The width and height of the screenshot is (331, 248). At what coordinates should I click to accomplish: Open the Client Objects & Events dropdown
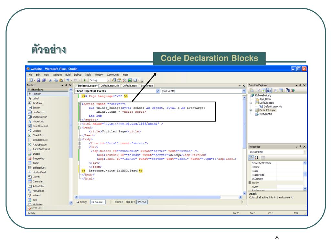click(x=158, y=91)
